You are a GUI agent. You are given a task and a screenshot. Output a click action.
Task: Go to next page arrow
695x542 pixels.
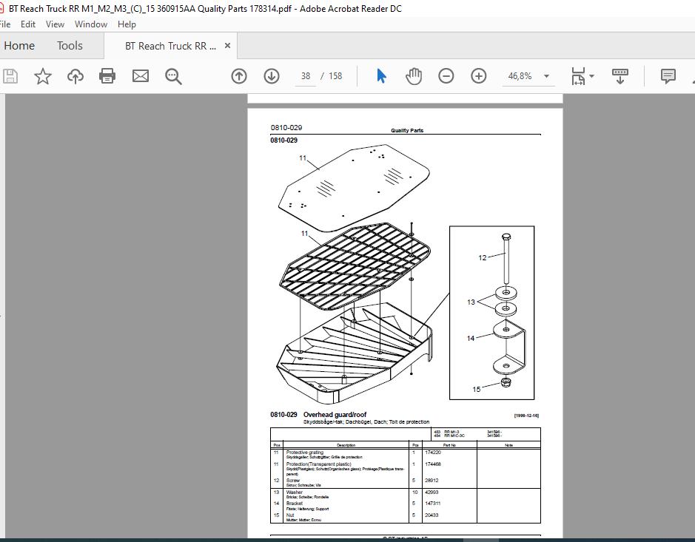tap(271, 76)
